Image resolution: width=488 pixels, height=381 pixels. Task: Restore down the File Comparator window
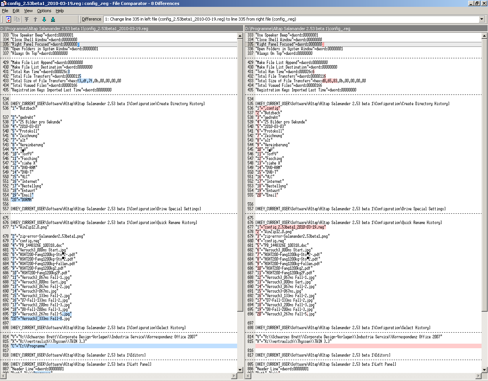pyautogui.click(x=477, y=3)
